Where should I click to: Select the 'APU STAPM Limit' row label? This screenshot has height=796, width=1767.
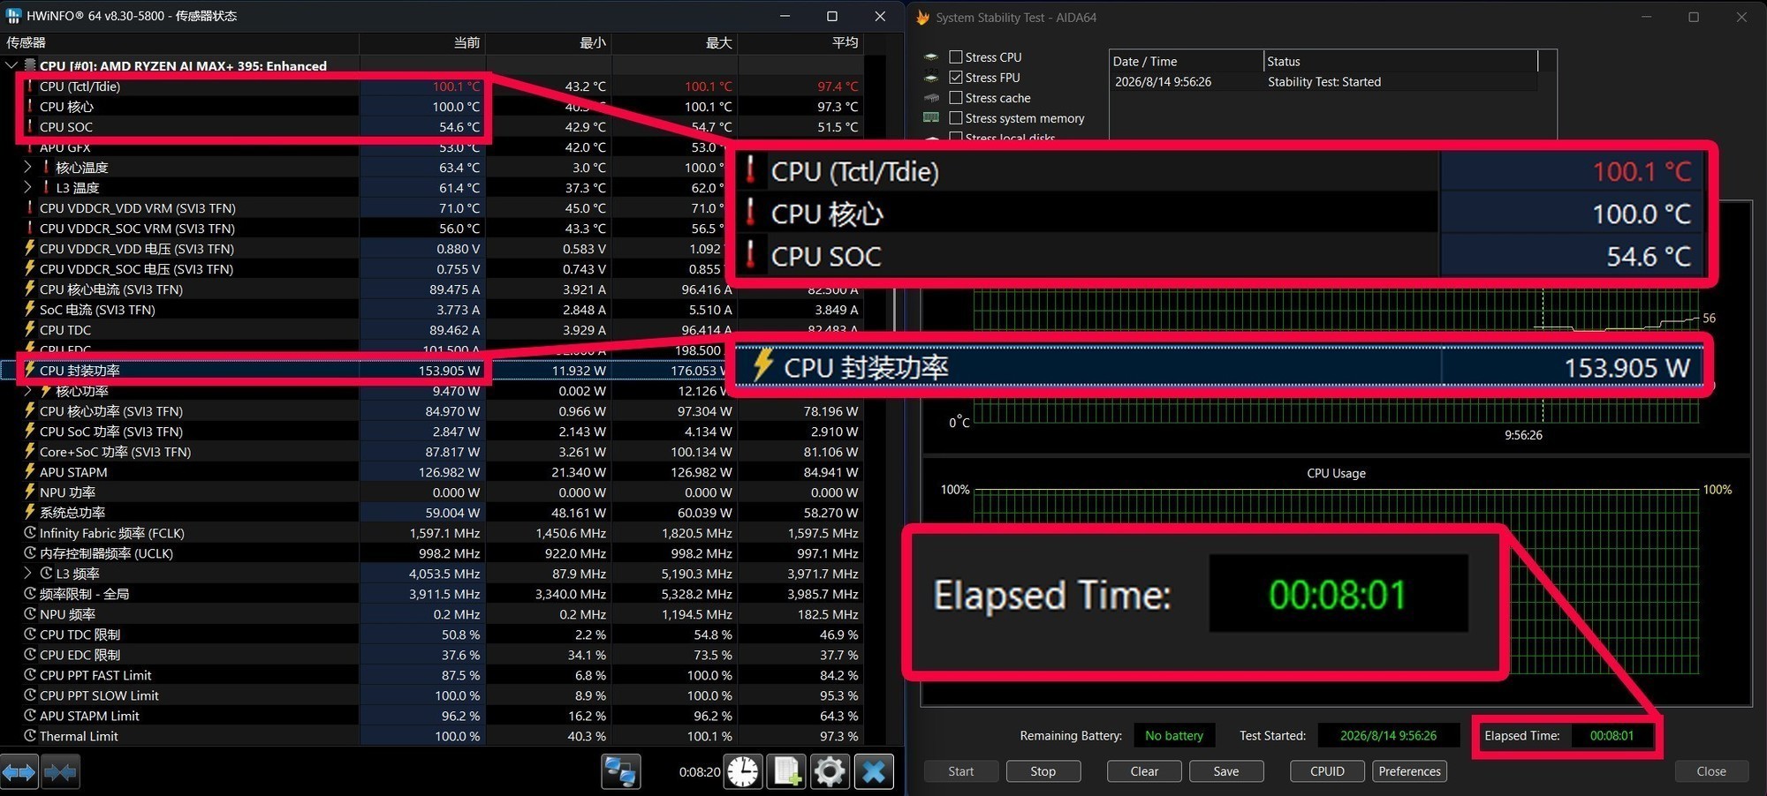89,716
